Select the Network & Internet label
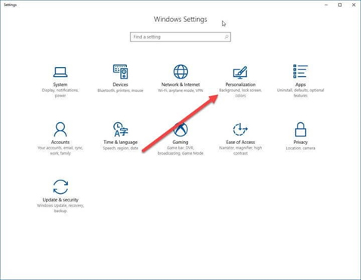361x280 pixels. click(x=180, y=85)
